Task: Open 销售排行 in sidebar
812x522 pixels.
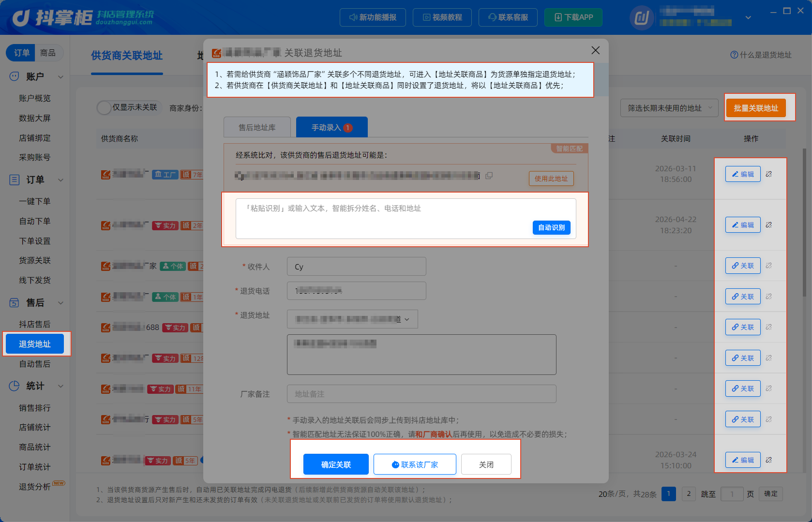Action: click(35, 408)
